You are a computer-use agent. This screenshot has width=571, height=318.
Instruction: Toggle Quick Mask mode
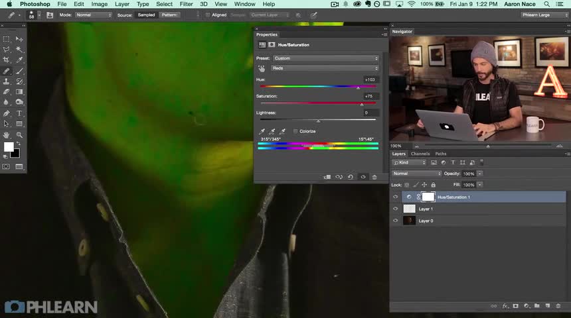pos(6,166)
